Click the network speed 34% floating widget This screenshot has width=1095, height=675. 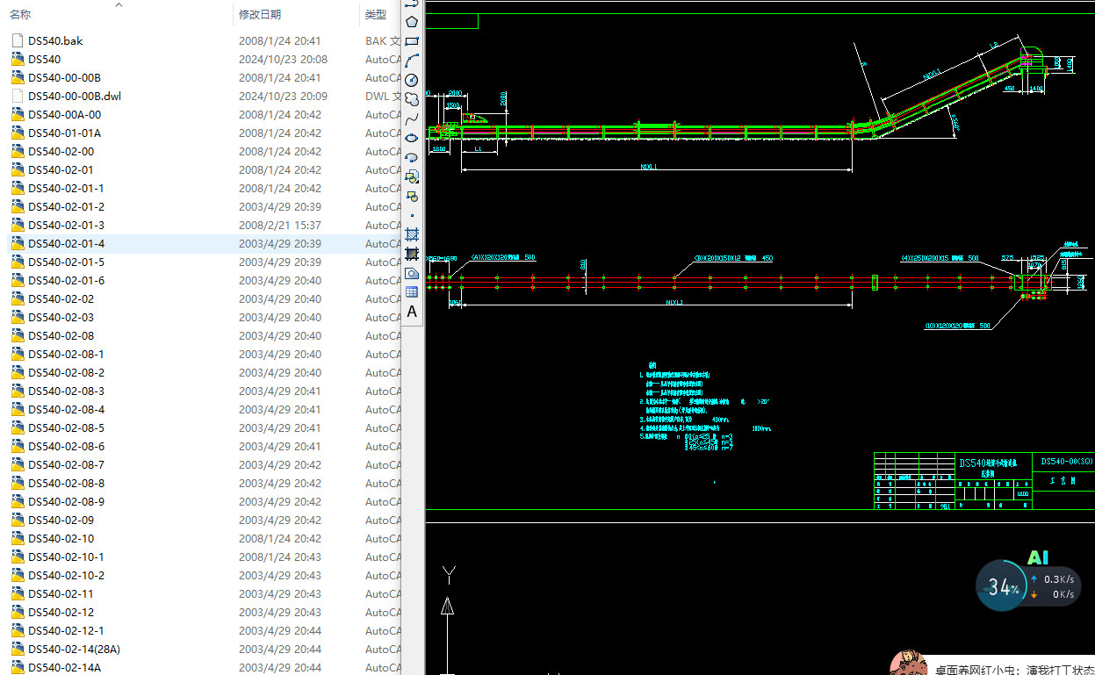tap(1027, 585)
